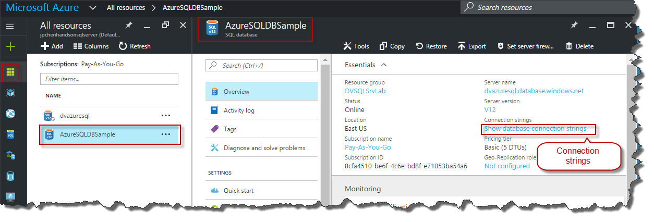Screen dimensions: 654x222
Task: Open the SQL databases sidebar icon
Action: pos(10,134)
